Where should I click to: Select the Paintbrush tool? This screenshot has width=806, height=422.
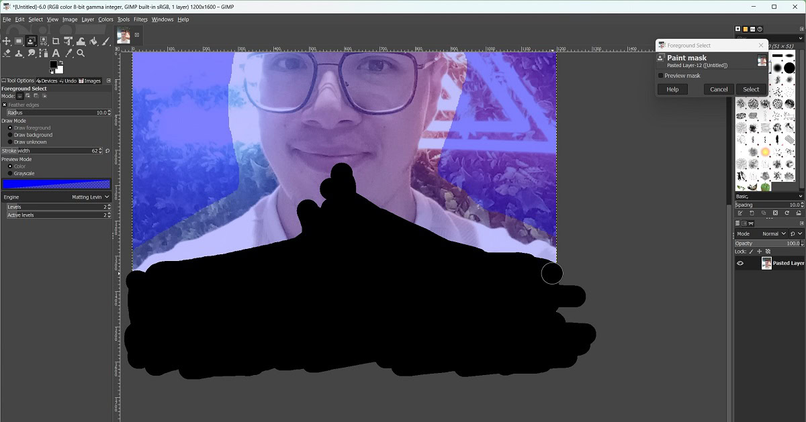106,41
